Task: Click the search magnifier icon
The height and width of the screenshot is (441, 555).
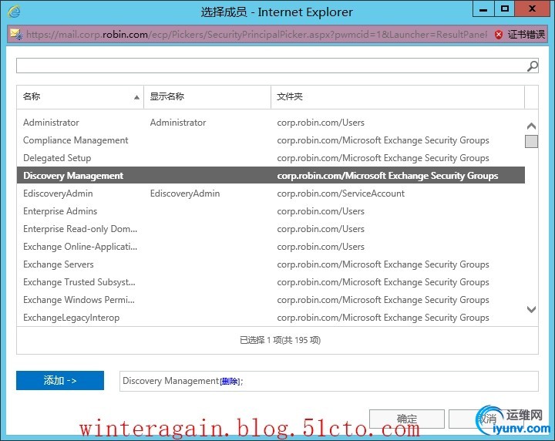Action: click(x=533, y=66)
